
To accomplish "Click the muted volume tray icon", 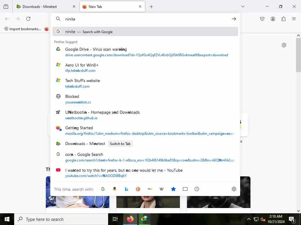I will tap(263, 219).
